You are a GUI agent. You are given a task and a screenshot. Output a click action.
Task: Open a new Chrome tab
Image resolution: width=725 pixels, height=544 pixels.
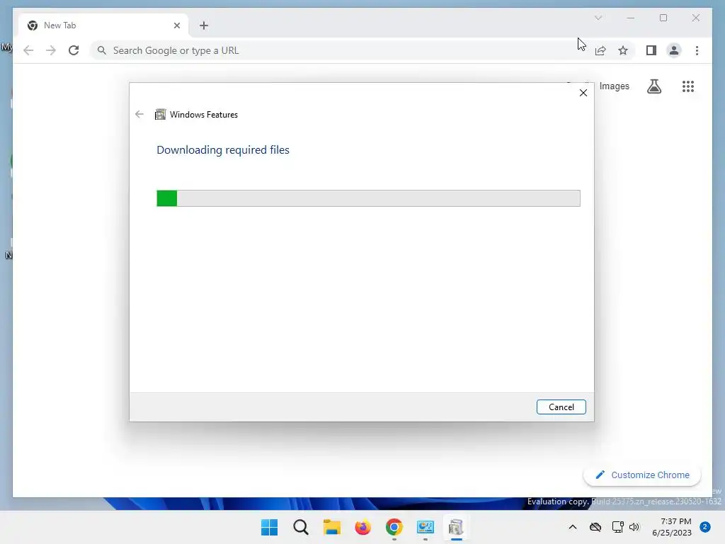(204, 25)
